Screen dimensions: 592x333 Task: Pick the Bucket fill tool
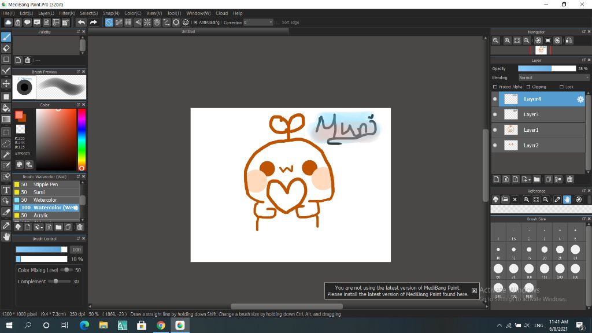point(6,108)
